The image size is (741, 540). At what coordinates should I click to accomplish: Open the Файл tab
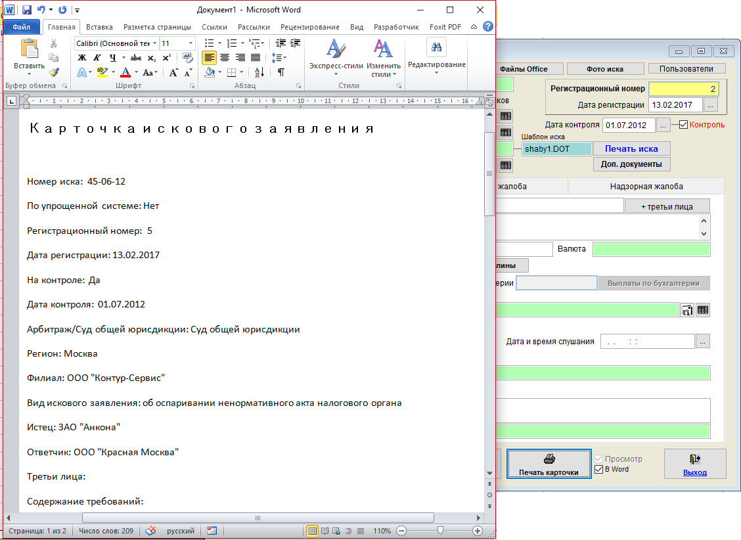(22, 27)
